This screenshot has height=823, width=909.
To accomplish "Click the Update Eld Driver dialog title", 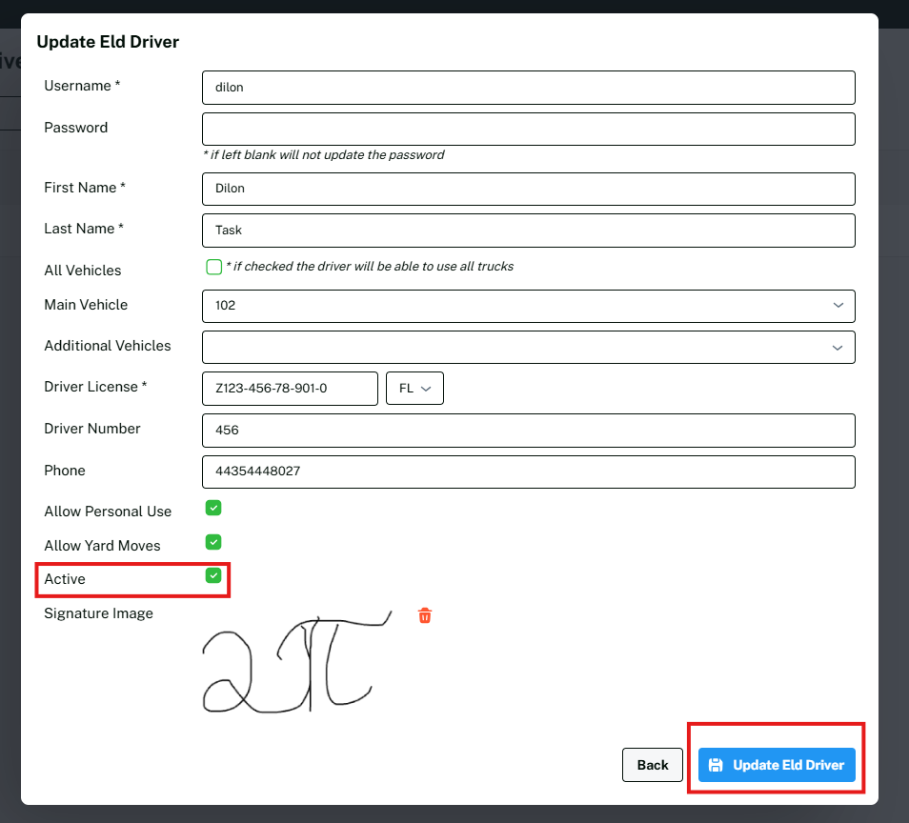I will [108, 42].
